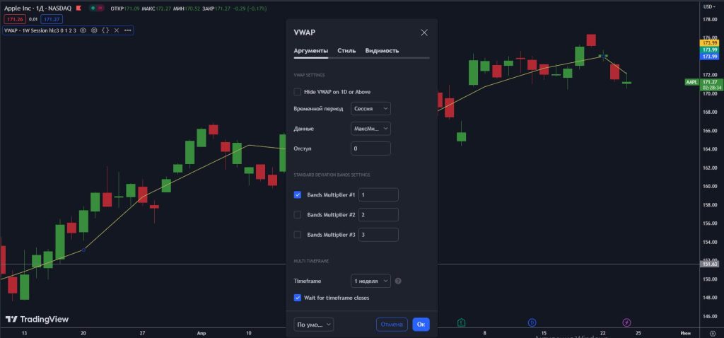Check Bands Multiplier #2 checkbox

coord(298,215)
